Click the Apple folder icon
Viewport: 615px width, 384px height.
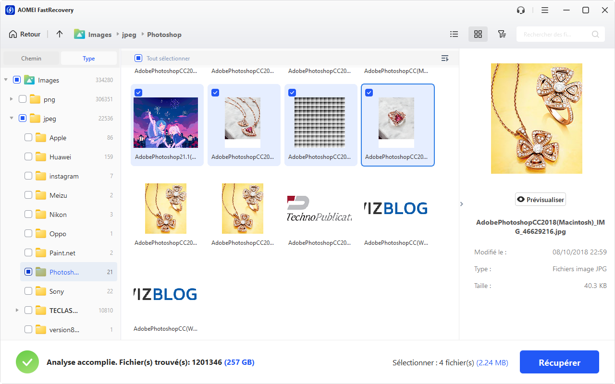point(41,138)
